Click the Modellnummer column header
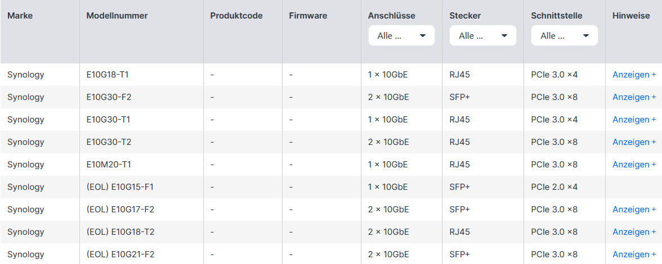The image size is (662, 264). 117,16
